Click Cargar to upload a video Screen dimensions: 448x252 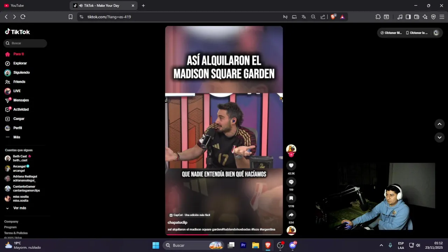tap(15, 119)
